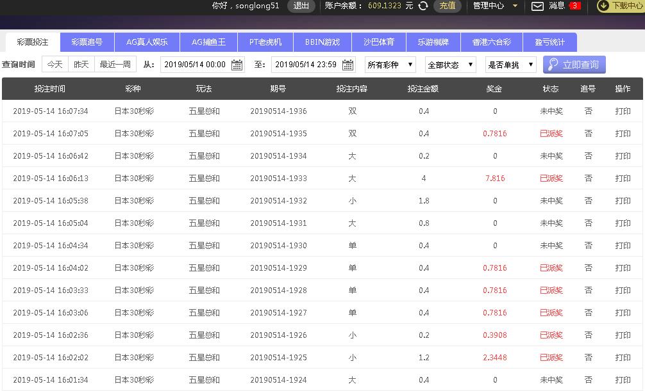The height and width of the screenshot is (391, 645).
Task: Click the start date input field
Action: click(x=195, y=65)
